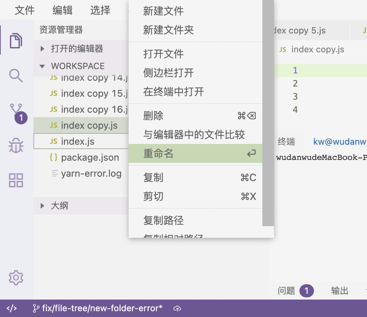Choose 新建文件 from context menu

tap(195, 11)
